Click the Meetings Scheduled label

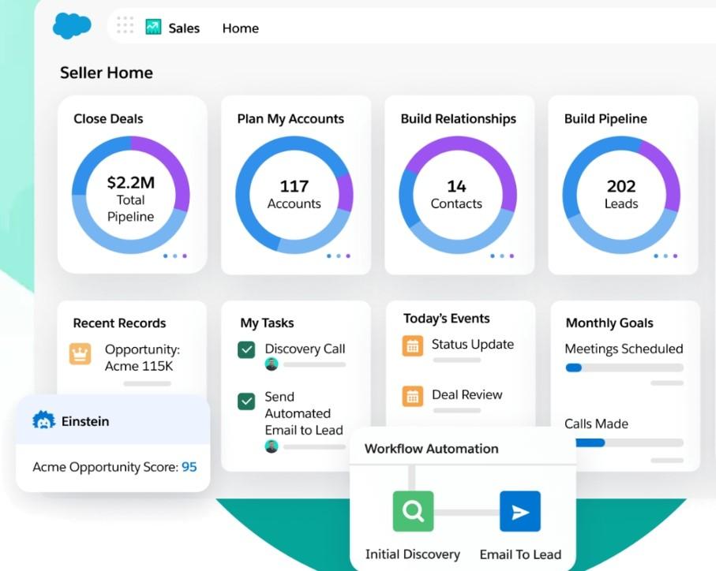624,349
